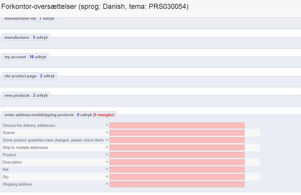Click the translation field for Product
301x195 pixels.
point(177,155)
